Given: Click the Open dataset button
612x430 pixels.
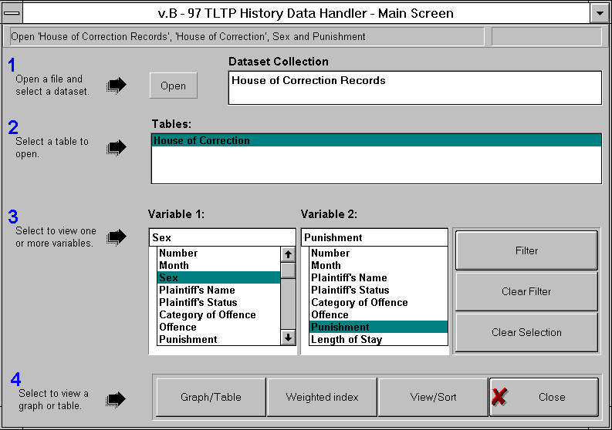Looking at the screenshot, I should coord(173,86).
